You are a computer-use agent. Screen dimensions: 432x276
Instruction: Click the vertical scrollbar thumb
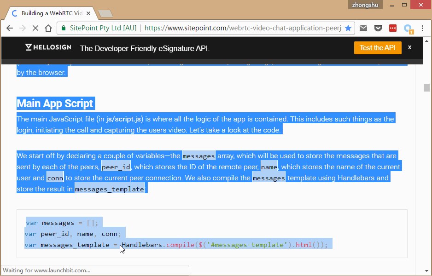[426, 87]
